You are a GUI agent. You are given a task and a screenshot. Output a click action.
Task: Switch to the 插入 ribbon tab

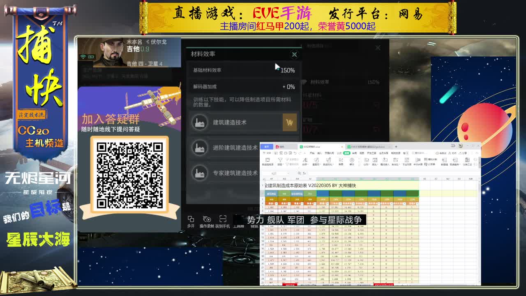pyautogui.click(x=319, y=153)
